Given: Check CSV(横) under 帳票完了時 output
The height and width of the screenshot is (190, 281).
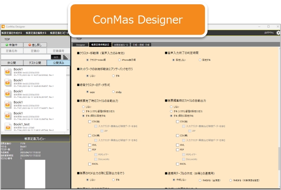Looking at the screenshot, I should coord(90,136).
